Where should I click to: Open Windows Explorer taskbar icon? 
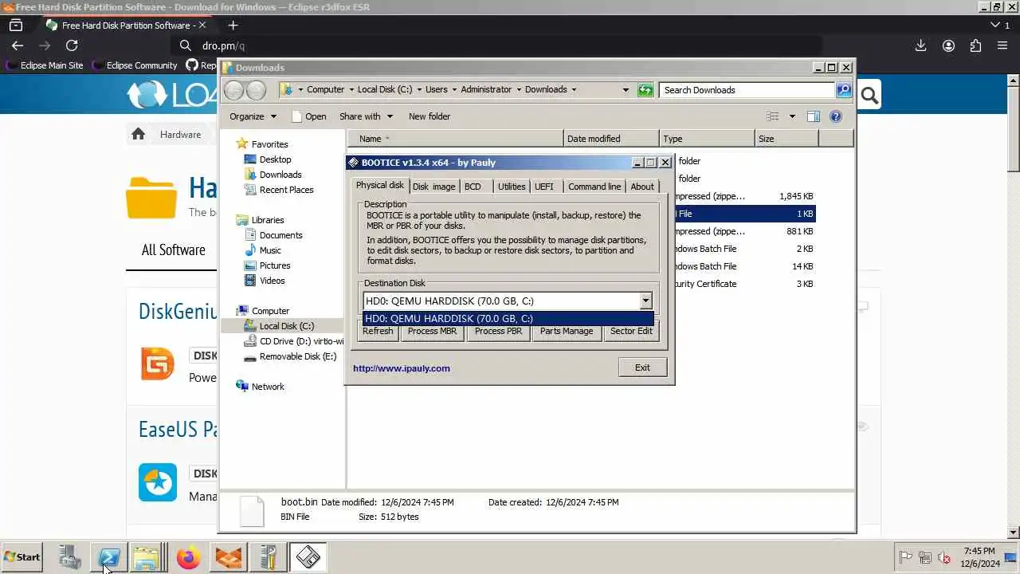click(147, 557)
